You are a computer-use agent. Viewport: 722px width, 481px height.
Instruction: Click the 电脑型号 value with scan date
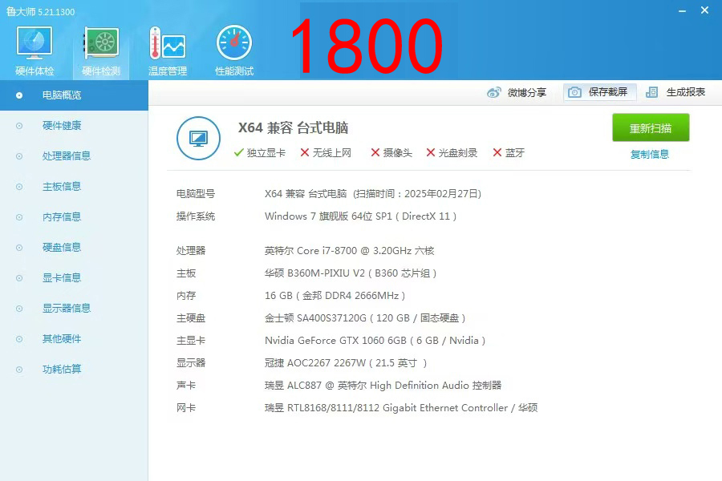point(372,194)
